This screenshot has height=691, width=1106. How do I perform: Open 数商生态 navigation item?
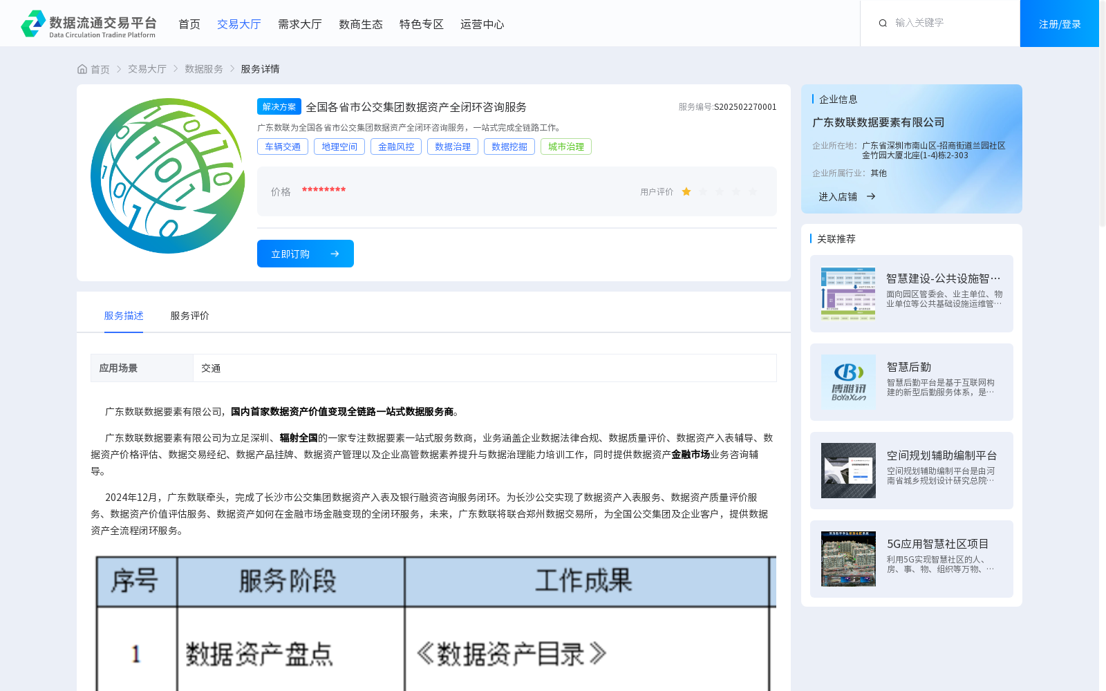tap(361, 24)
